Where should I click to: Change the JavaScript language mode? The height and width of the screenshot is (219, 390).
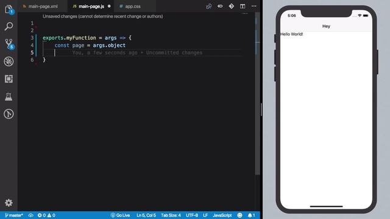[222, 215]
